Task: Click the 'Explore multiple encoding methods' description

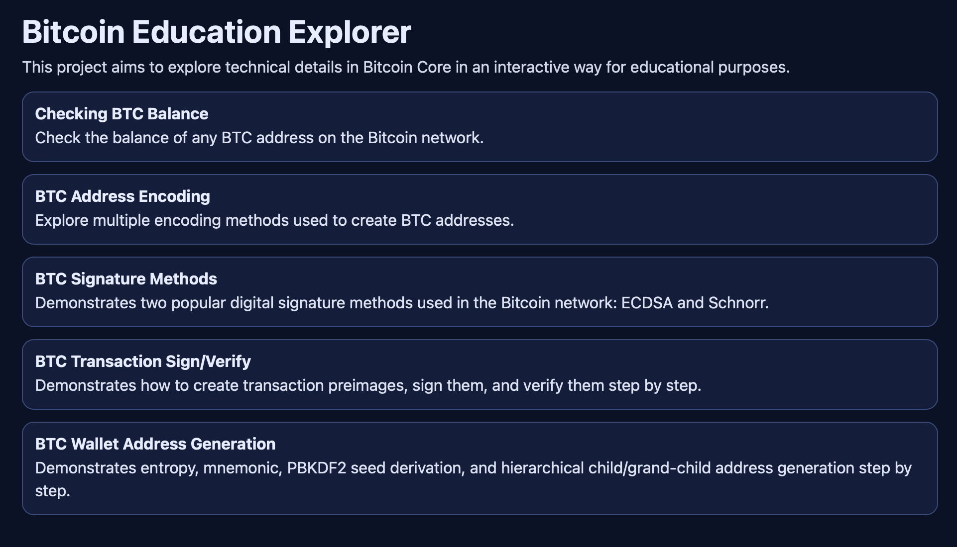Action: coord(274,220)
